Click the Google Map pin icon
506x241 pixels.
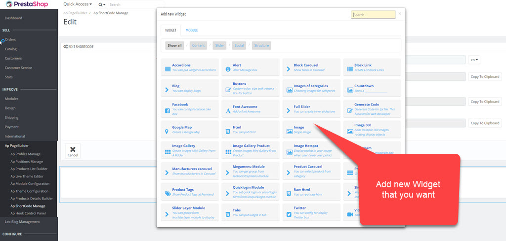pyautogui.click(x=167, y=132)
